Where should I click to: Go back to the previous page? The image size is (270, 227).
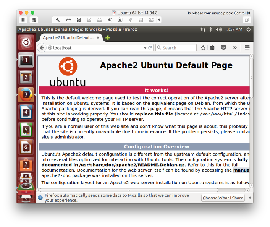[x=42, y=48]
